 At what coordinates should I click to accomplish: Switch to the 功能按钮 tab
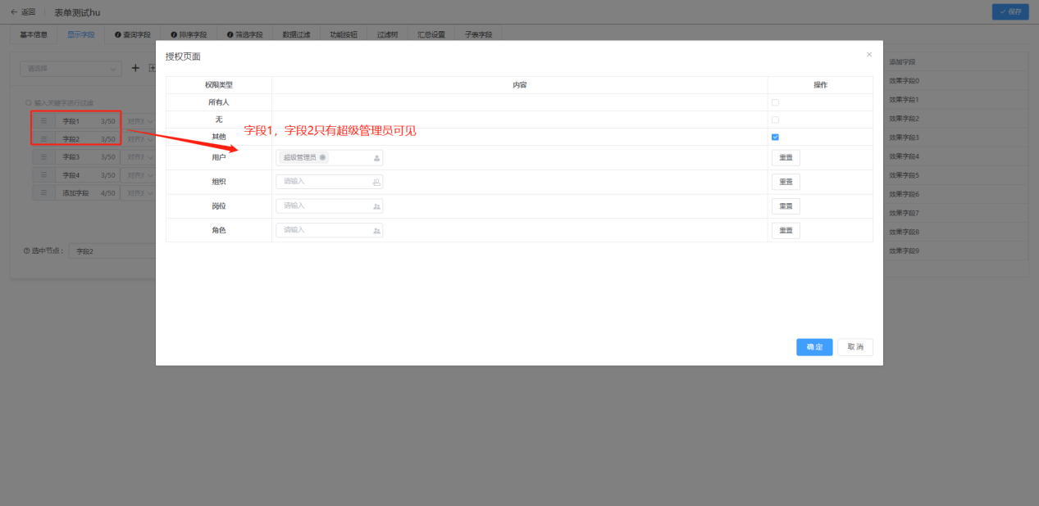(x=343, y=35)
